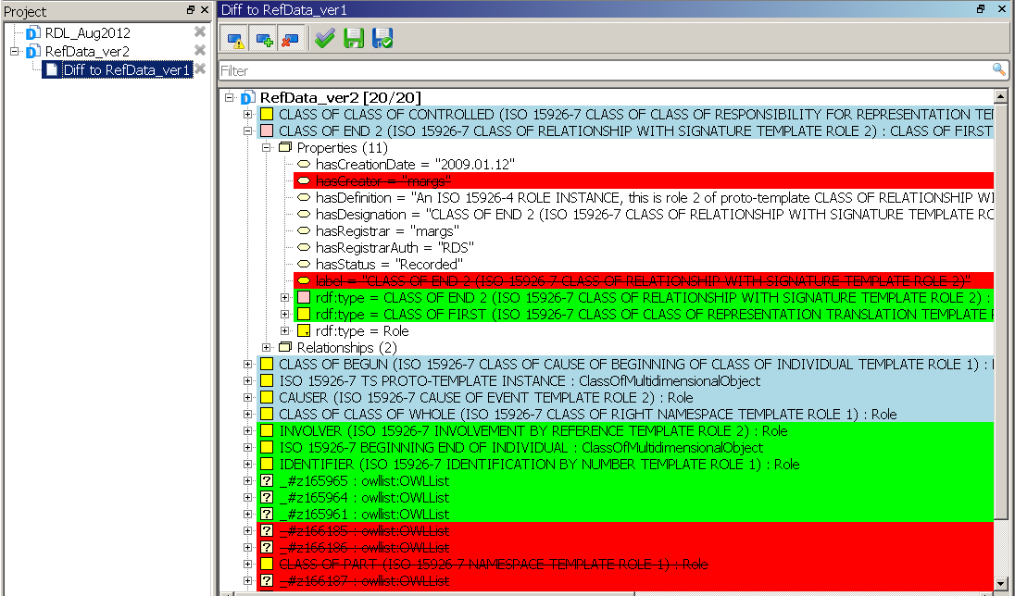The image size is (1015, 596).
Task: Select the hasRegistrar = "margs" property
Action: coord(387,231)
